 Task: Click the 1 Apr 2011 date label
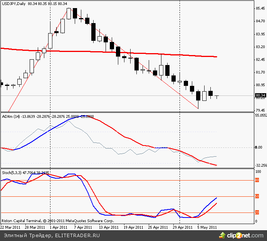point(59,227)
